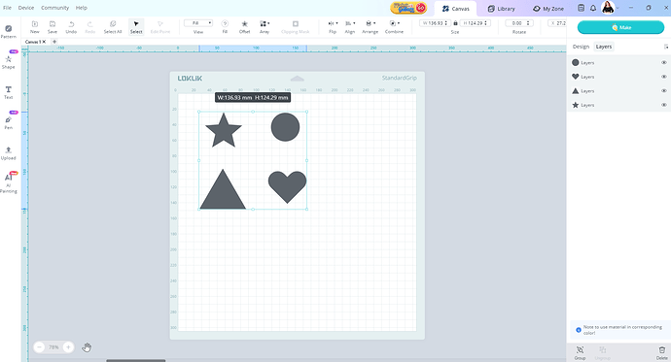This screenshot has height=362, width=671.
Task: Open the AI Painting tool
Action: [8, 183]
